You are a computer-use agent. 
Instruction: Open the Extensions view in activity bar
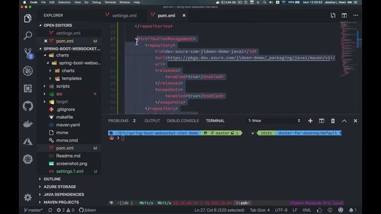(x=28, y=89)
